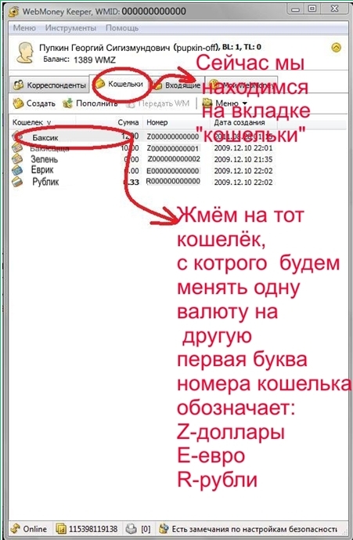Click the printer [0] status icon
This screenshot has height=540, width=353.
tap(131, 528)
